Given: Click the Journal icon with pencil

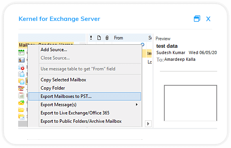Looking at the screenshot, I should tap(21, 88).
